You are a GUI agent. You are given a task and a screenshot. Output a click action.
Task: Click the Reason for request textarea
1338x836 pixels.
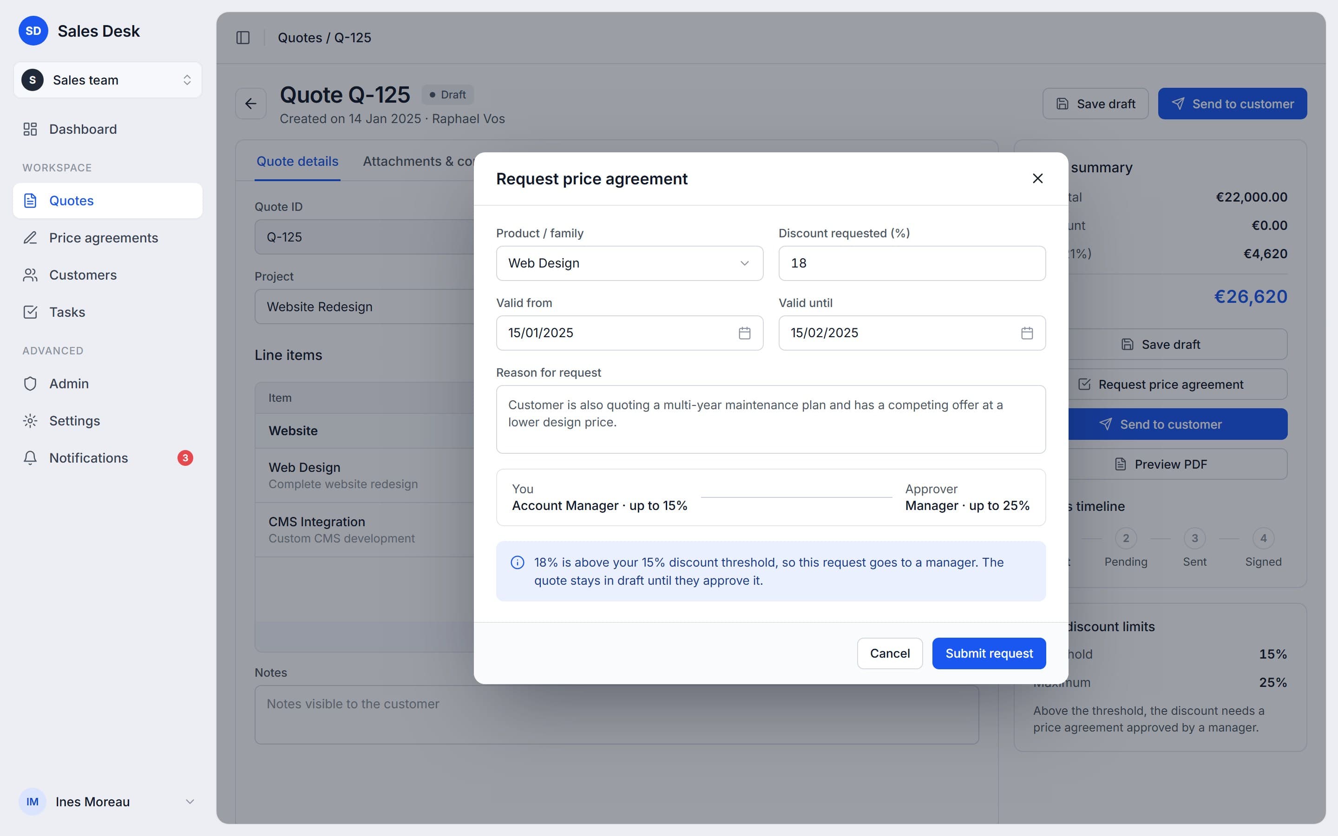771,420
